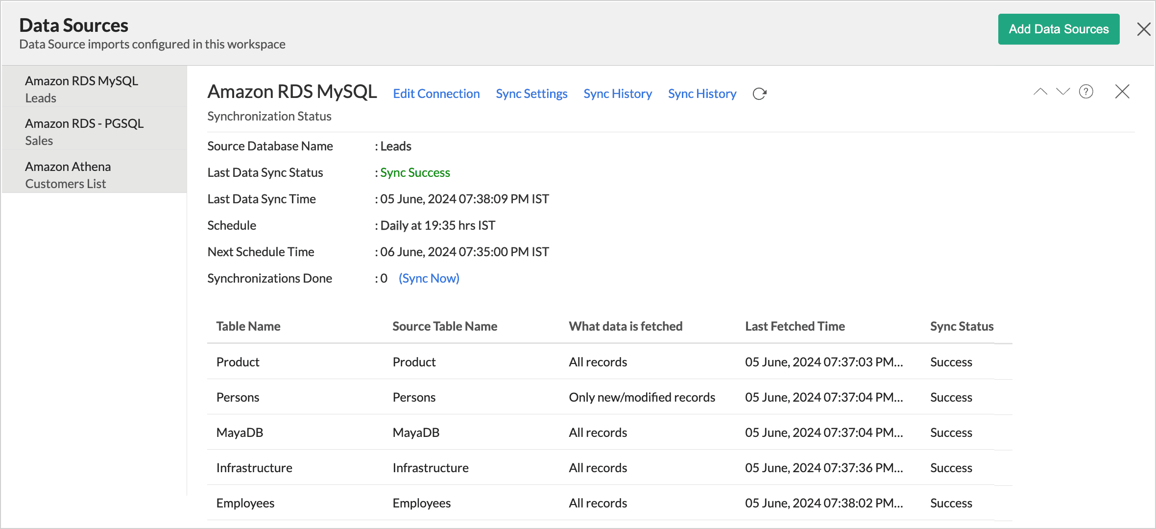Close the Amazon RDS MySQL details panel

coord(1122,92)
